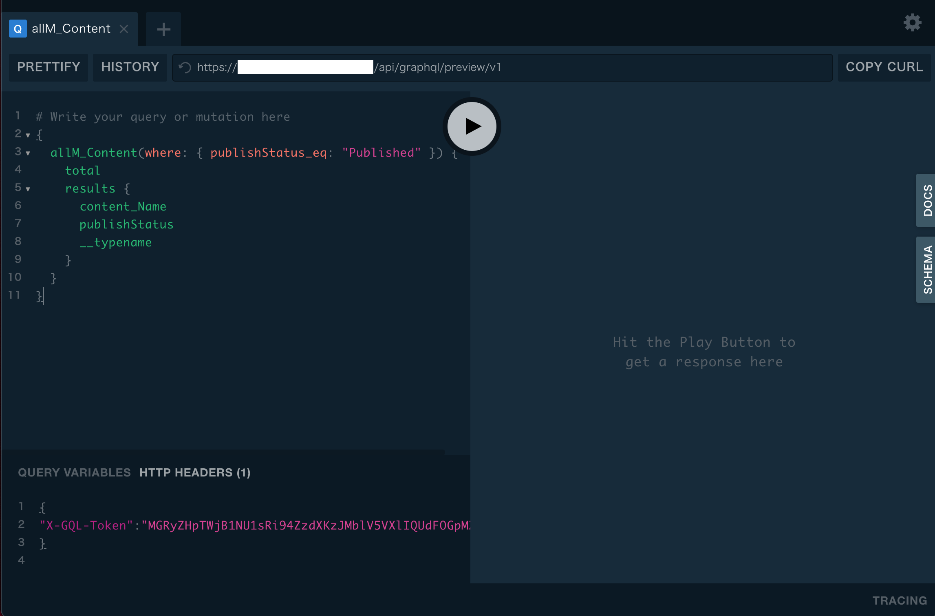Open the DOCS side tab

click(x=926, y=200)
